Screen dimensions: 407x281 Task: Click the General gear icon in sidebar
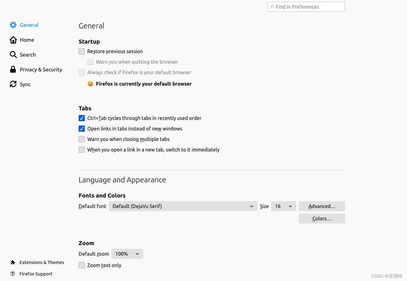13,25
